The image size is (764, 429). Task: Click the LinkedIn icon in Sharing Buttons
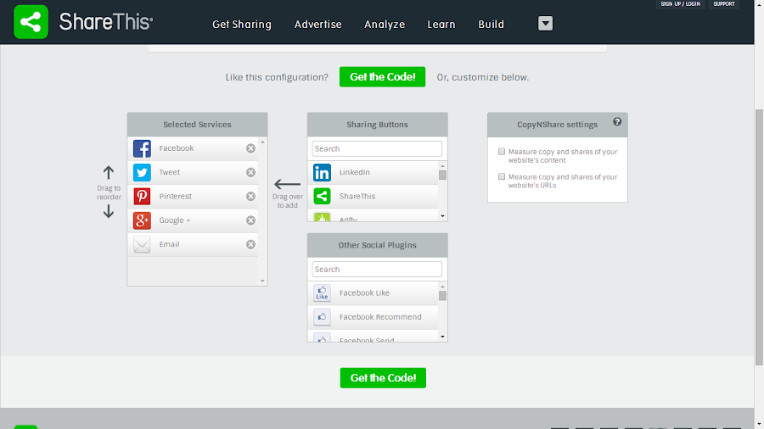(x=322, y=172)
